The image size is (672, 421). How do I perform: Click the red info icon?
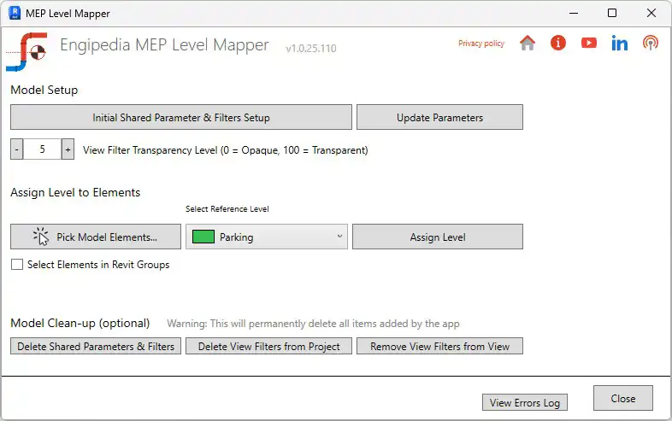[558, 43]
